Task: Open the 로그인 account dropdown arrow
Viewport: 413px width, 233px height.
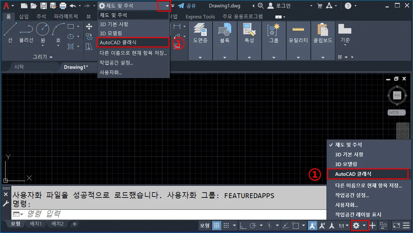Action: (x=311, y=5)
